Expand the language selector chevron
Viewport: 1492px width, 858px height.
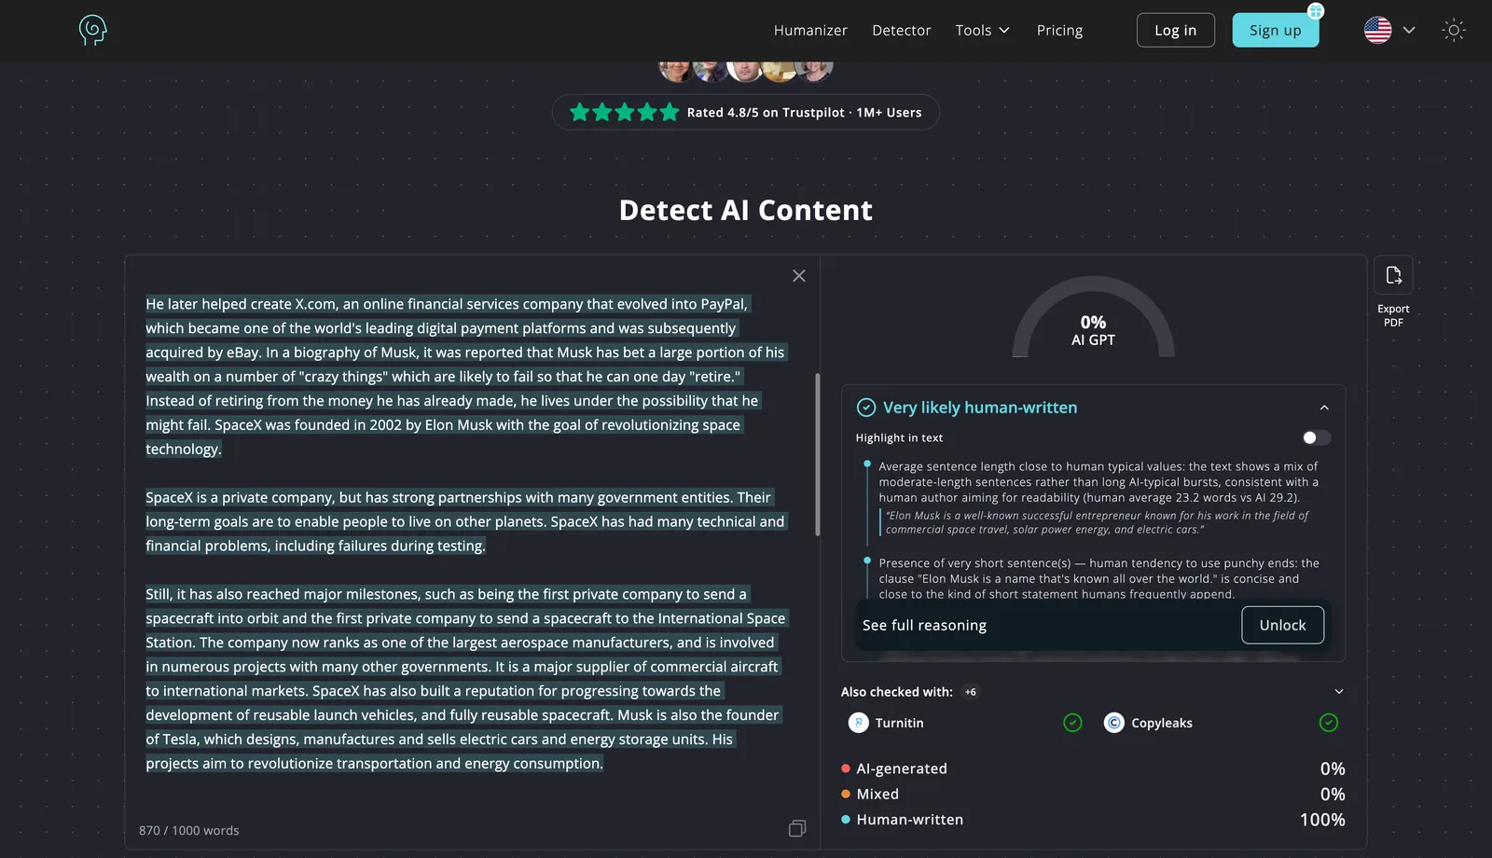[1409, 30]
